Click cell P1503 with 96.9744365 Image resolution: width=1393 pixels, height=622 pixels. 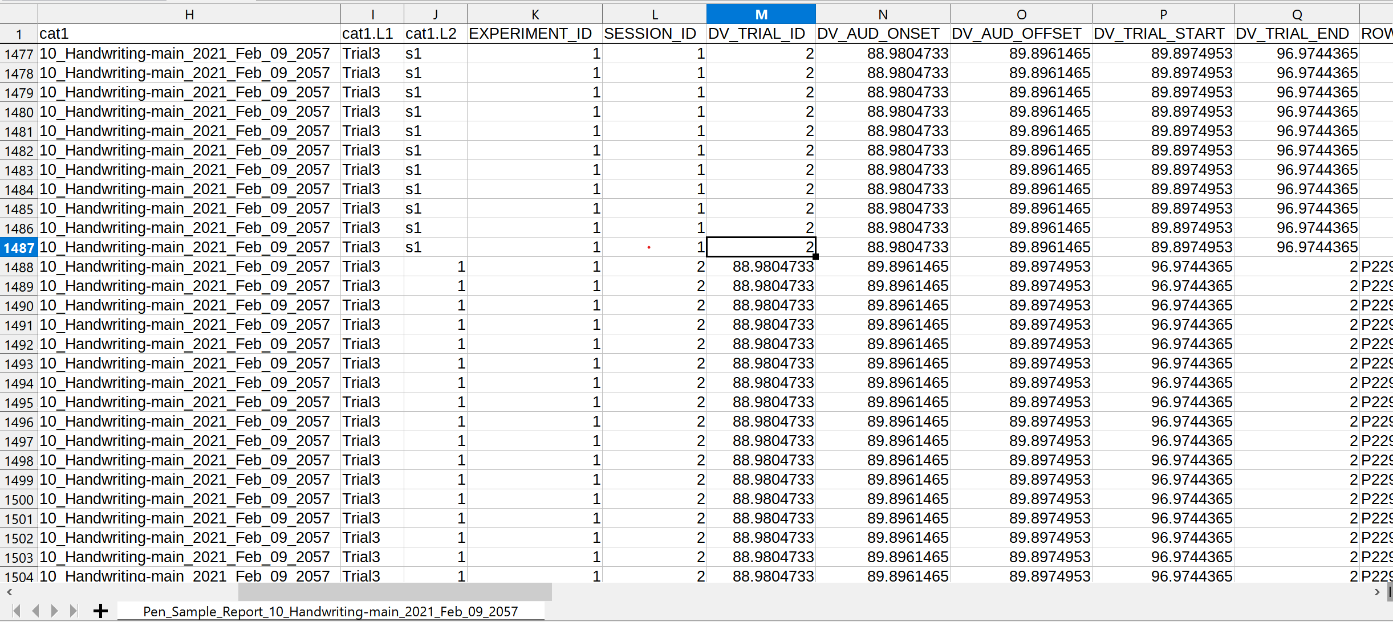point(1163,557)
